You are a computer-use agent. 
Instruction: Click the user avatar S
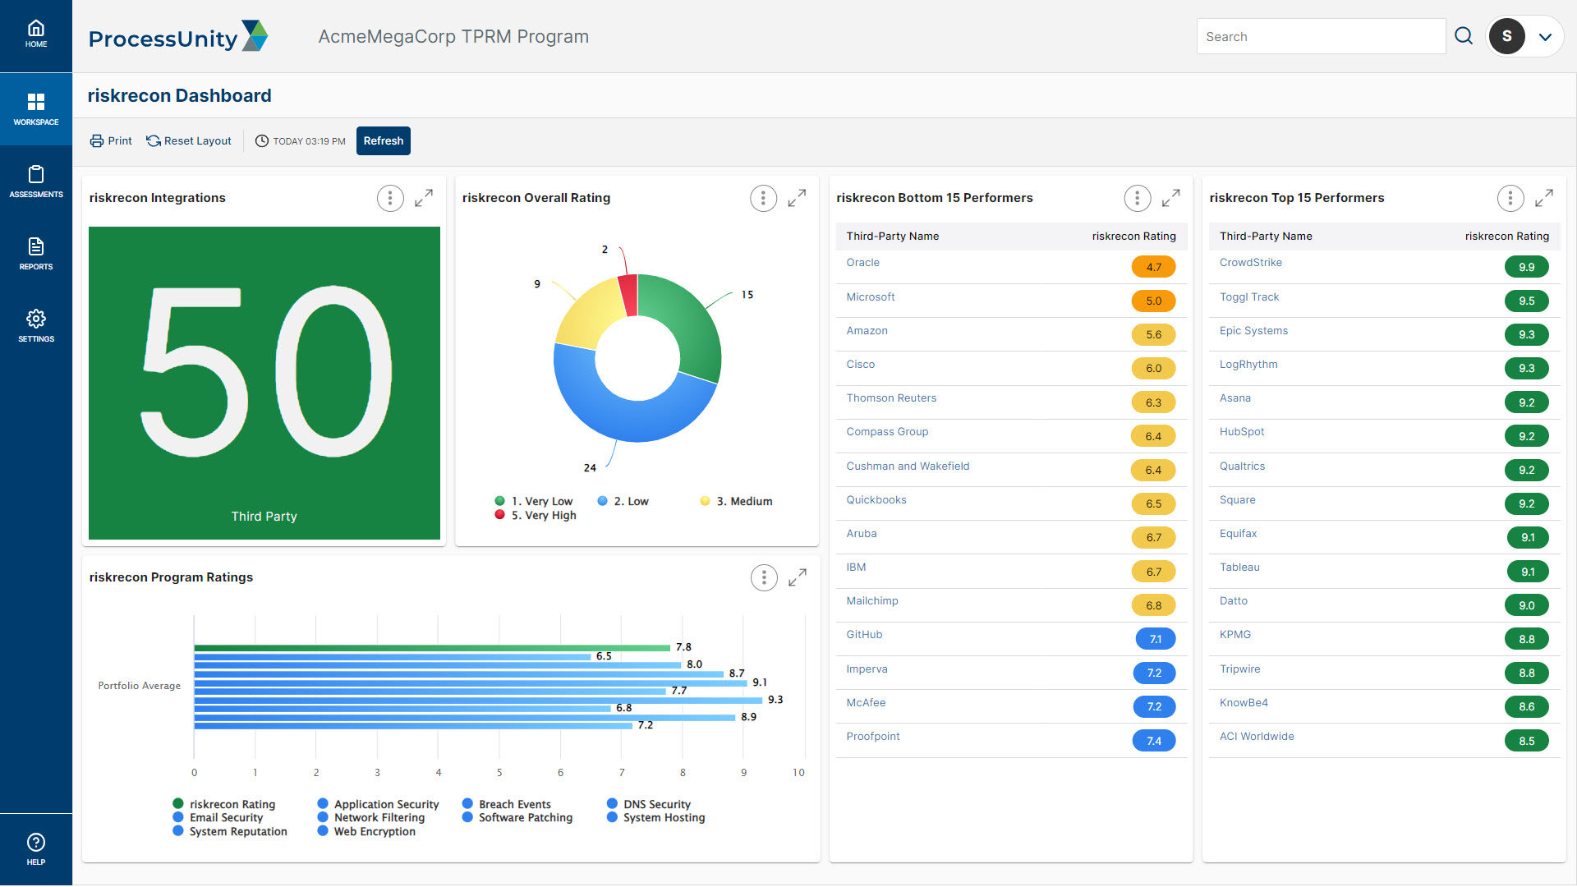1506,36
